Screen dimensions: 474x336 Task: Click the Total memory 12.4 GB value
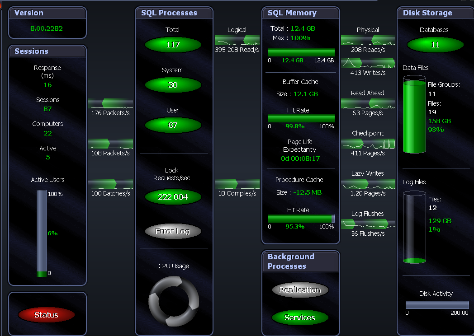303,28
